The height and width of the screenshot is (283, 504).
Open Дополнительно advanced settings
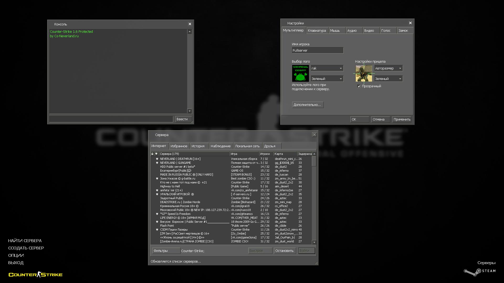click(307, 105)
